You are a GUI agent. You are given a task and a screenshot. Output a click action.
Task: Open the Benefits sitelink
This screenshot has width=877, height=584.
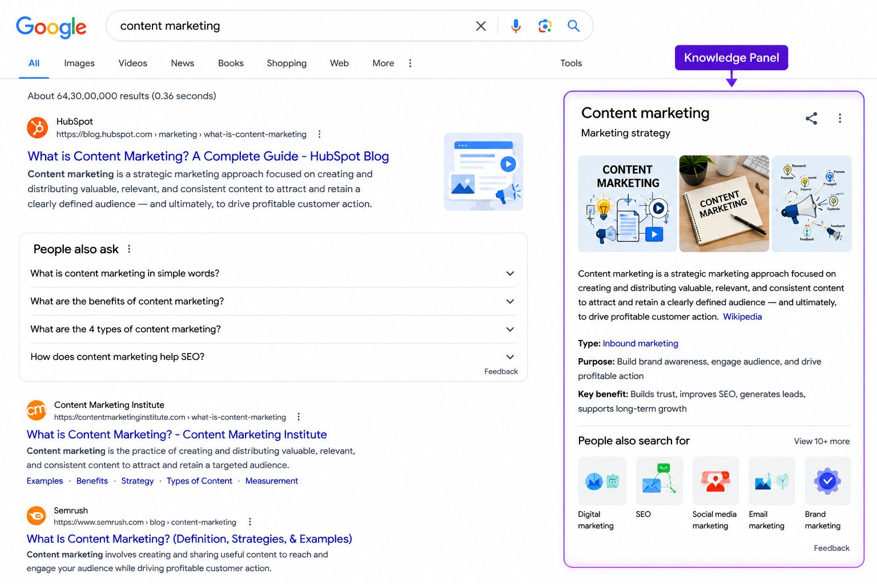click(x=92, y=481)
